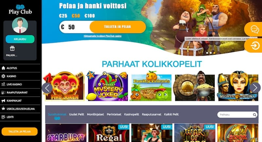Go to Aloitus home icon
Image resolution: width=262 pixels, height=142 pixels.
pos(3,68)
